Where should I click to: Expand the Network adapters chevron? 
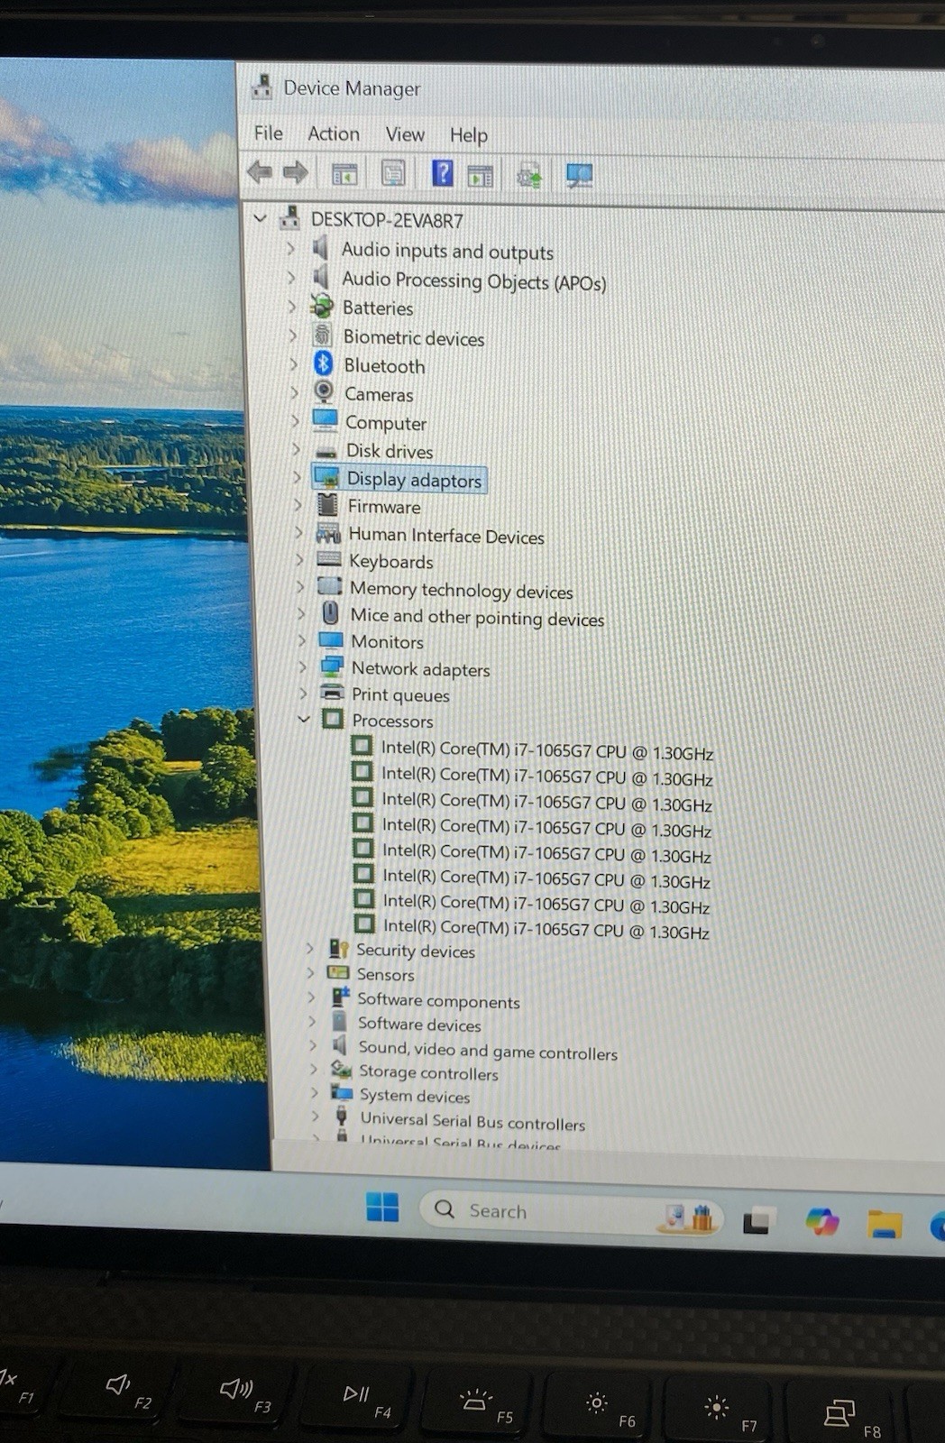[x=303, y=667]
